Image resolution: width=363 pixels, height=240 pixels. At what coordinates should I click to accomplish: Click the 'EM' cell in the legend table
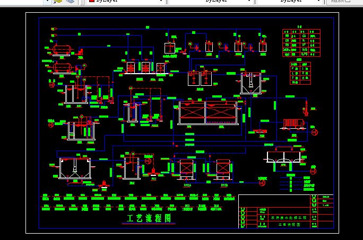click(287, 40)
